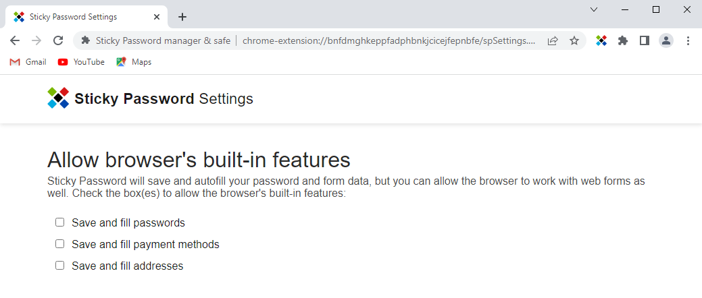Click the chrome-extension address bar URL

click(x=388, y=40)
